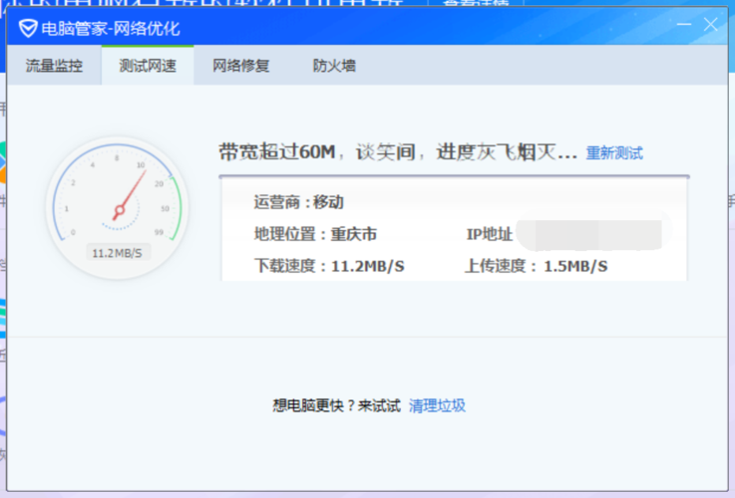Click the 清理垃圾 link
This screenshot has width=735, height=498.
pos(437,405)
